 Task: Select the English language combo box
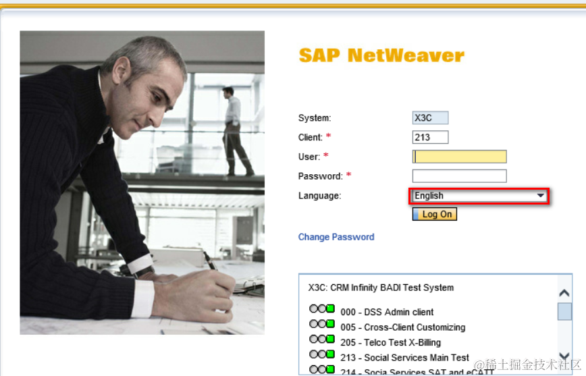(x=479, y=196)
